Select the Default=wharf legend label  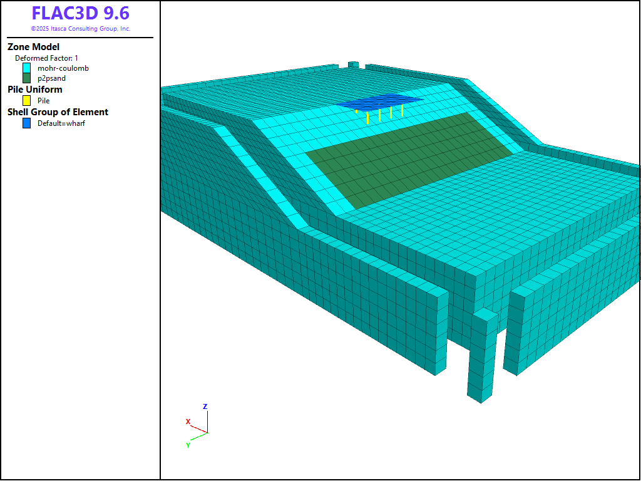click(61, 123)
